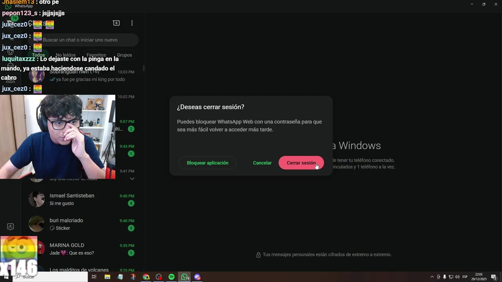
Task: Open File Explorer from the taskbar
Action: point(107,277)
